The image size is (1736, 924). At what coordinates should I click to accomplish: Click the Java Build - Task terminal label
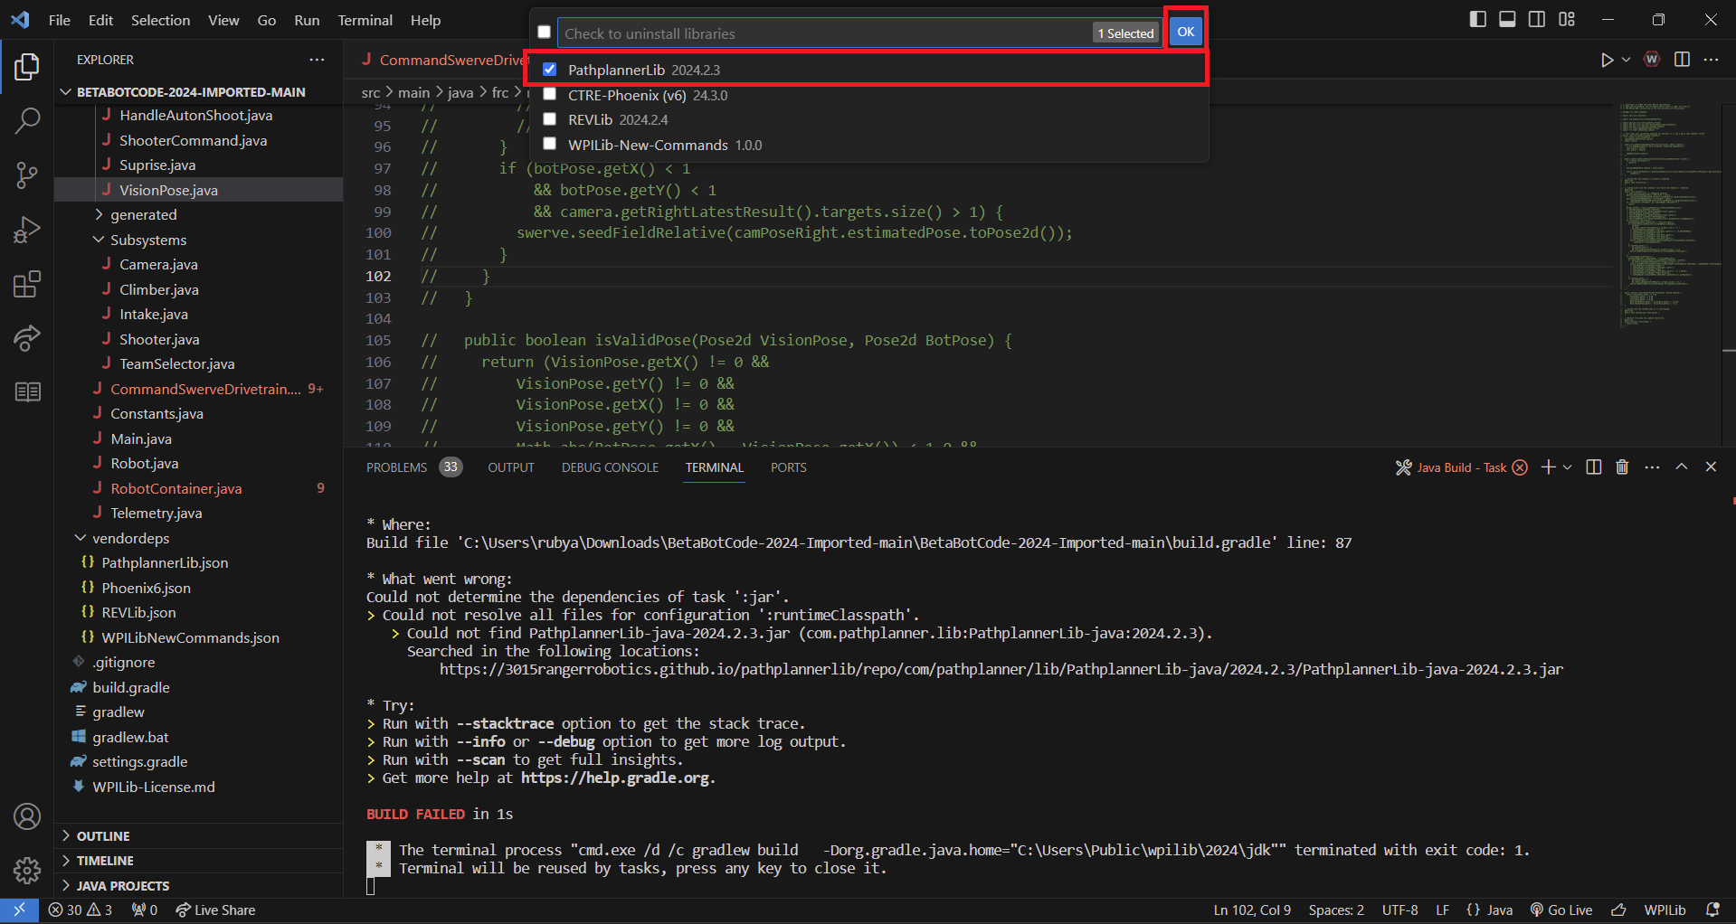1461,467
